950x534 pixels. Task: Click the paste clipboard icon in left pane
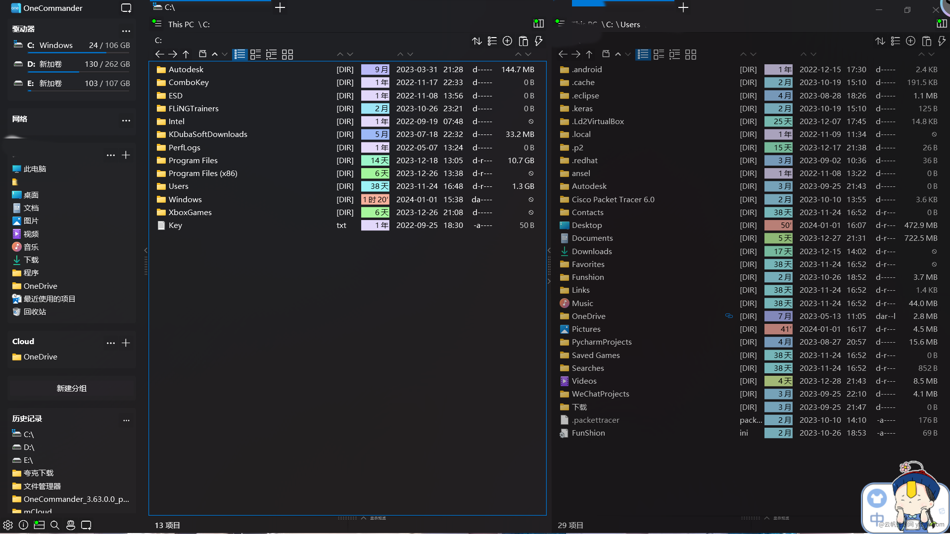point(523,41)
